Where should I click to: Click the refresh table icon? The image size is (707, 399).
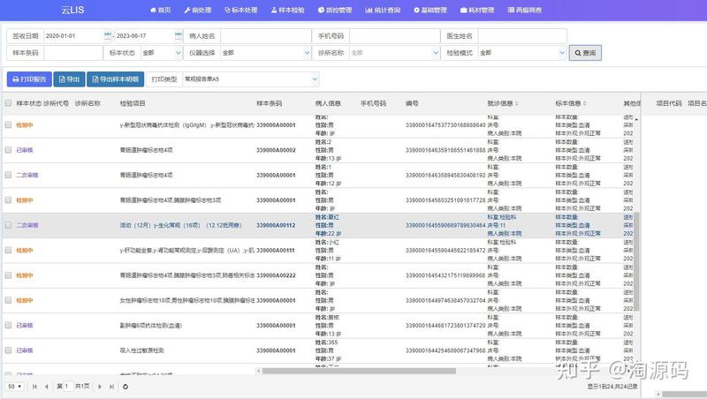click(125, 387)
